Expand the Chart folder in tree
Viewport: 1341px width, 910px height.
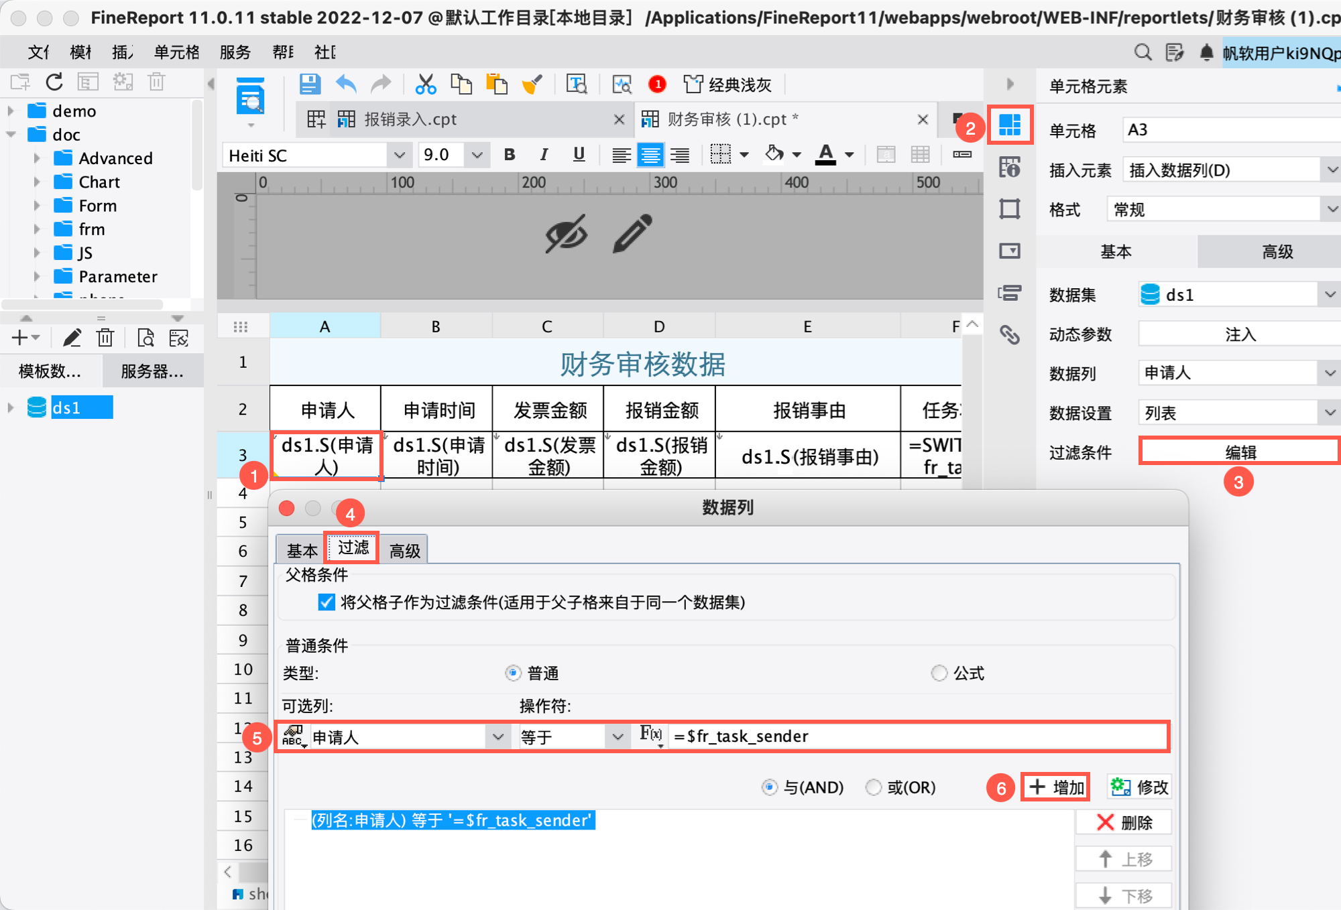38,182
